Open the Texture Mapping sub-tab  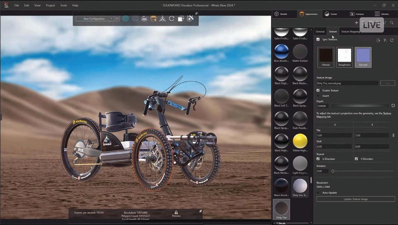350,31
